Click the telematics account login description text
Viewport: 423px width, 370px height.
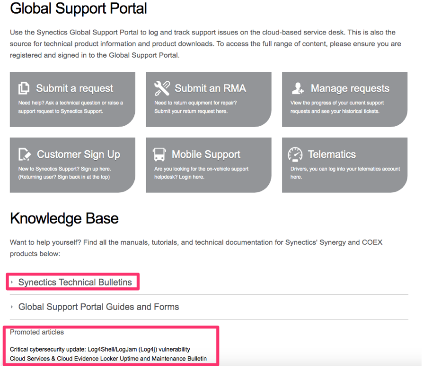click(x=345, y=173)
